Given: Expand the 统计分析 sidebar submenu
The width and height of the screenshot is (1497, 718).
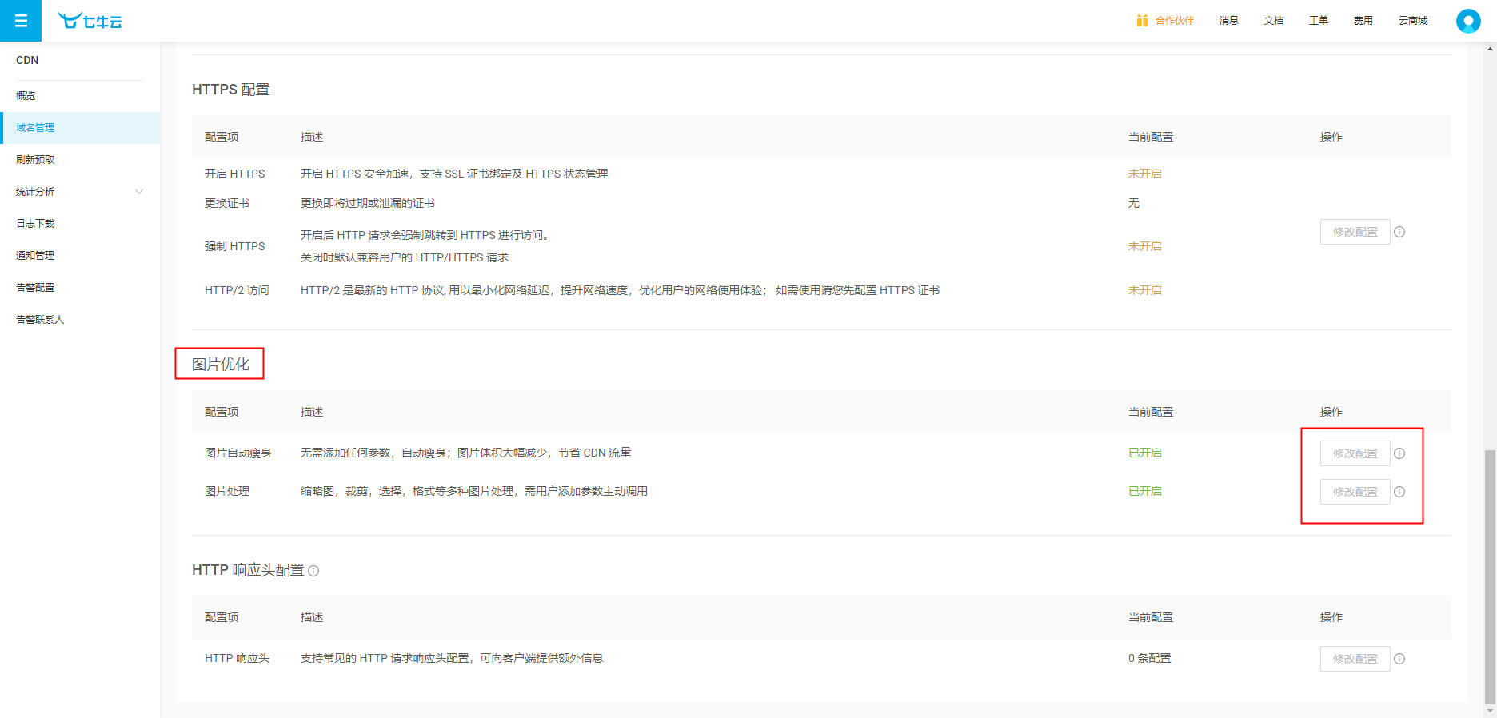Looking at the screenshot, I should point(80,192).
